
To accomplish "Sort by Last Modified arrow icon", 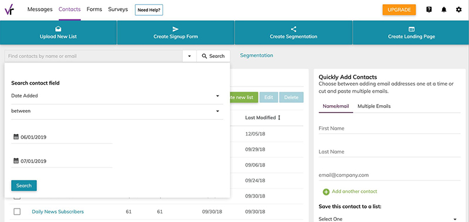I will [x=279, y=117].
